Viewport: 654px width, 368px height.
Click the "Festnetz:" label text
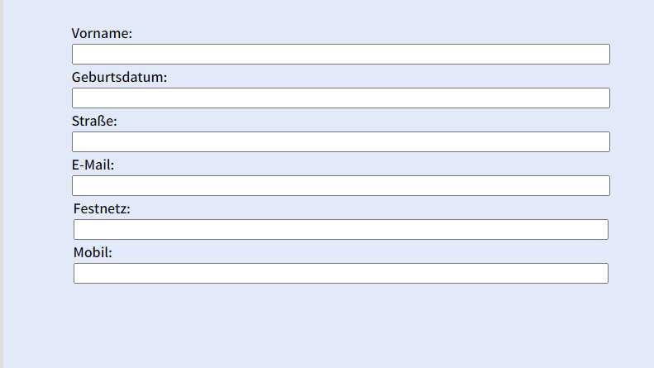pyautogui.click(x=102, y=208)
